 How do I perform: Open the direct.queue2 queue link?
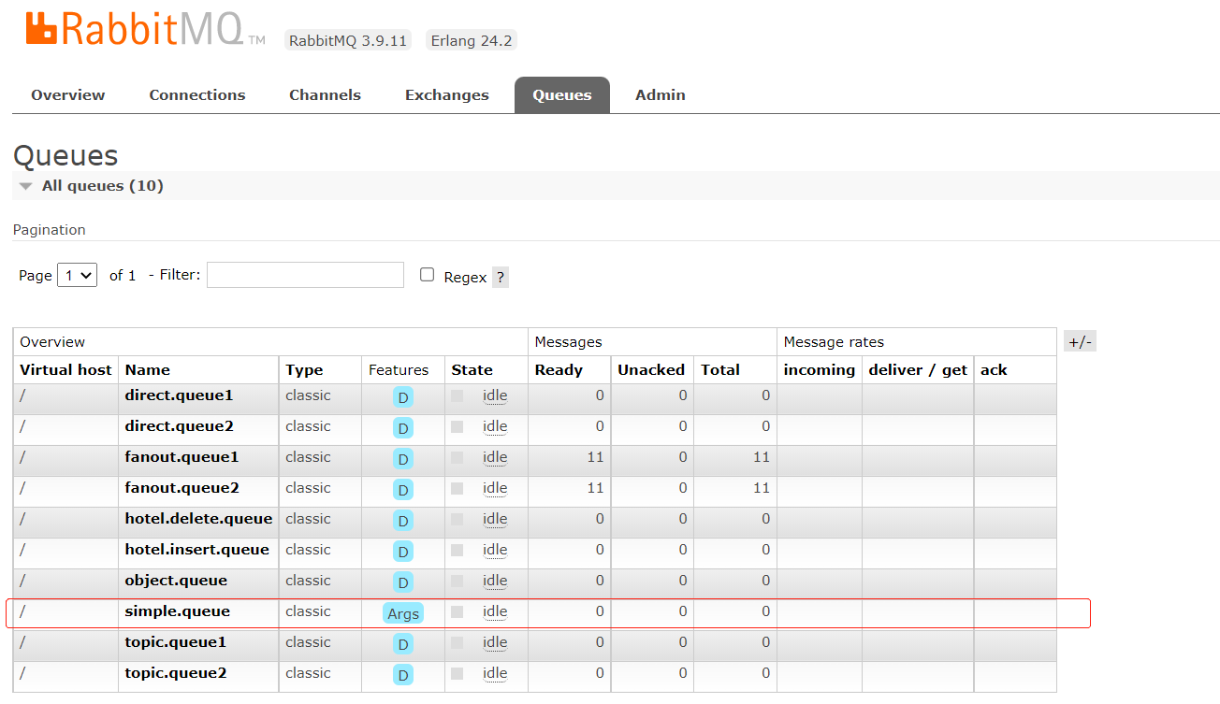[179, 426]
